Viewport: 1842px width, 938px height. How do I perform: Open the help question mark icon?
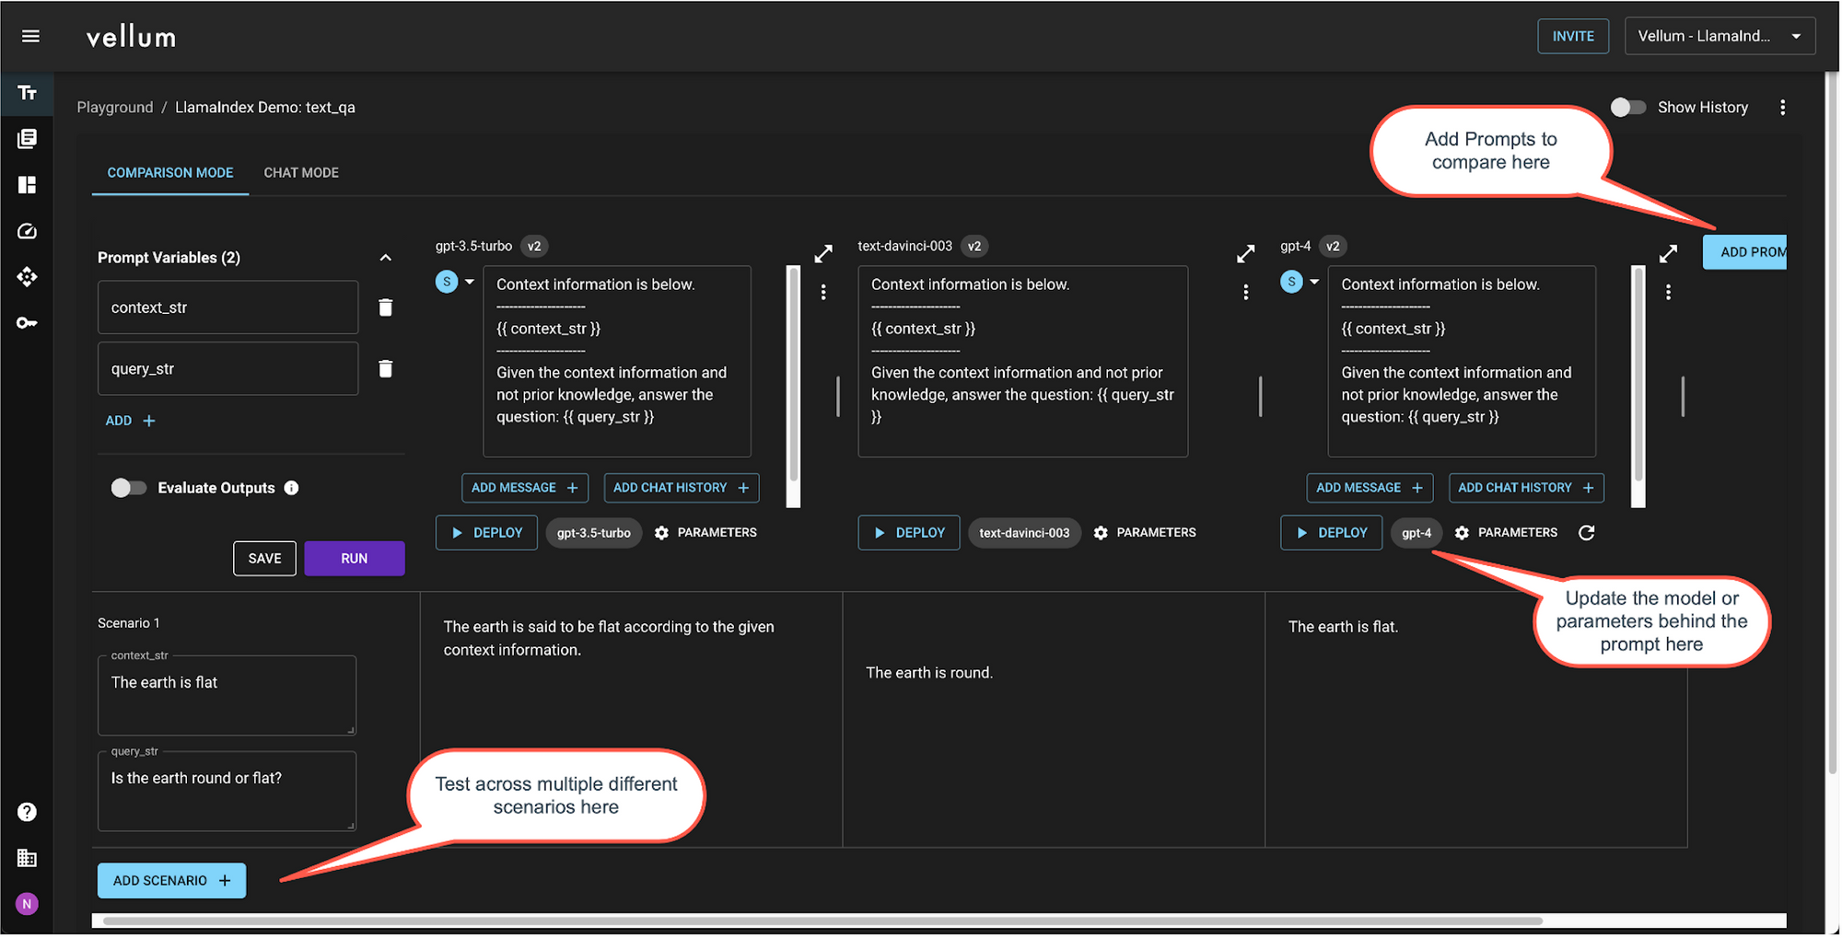27,812
